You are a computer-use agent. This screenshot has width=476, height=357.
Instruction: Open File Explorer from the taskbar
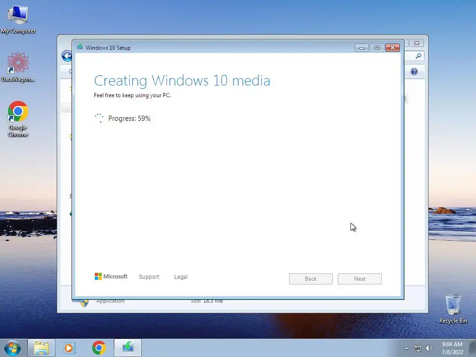tap(41, 348)
